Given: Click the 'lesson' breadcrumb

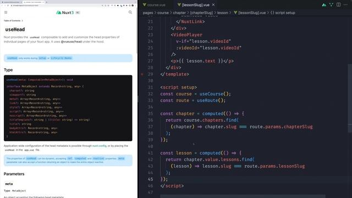Looking at the screenshot, I should coord(222,13).
